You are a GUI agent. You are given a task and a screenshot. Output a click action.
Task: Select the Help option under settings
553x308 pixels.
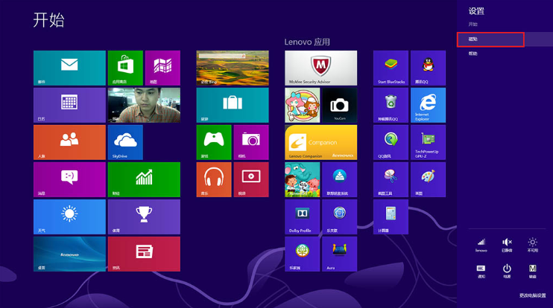473,54
